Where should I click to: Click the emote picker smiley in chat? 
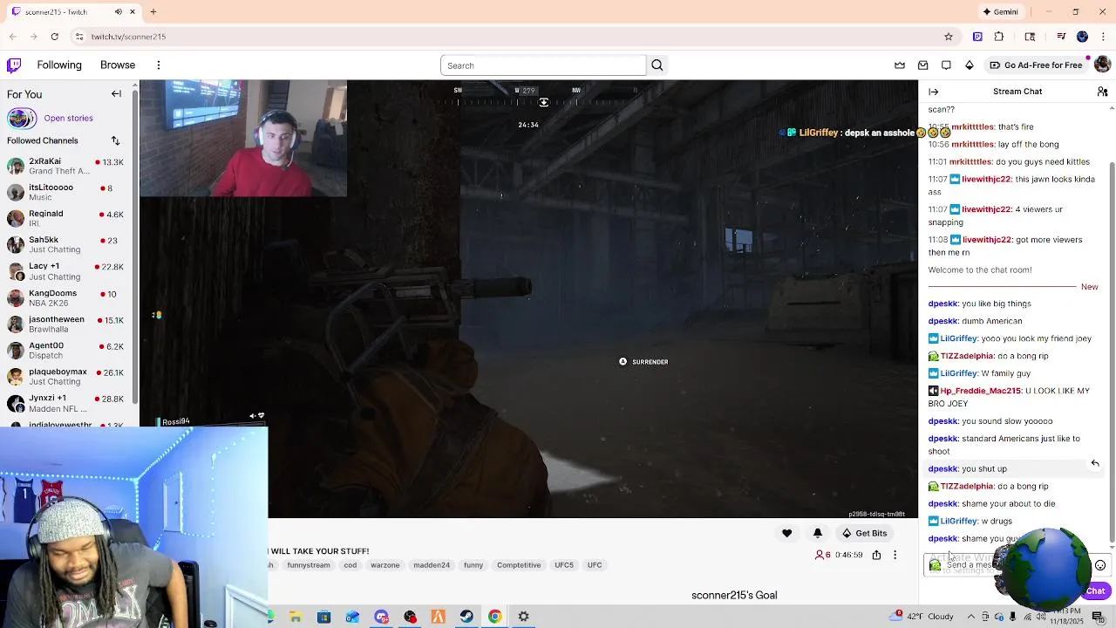point(1100,565)
